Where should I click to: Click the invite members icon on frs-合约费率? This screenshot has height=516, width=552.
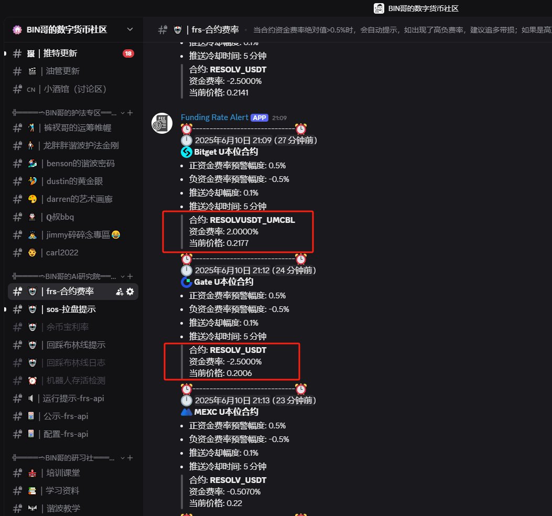pos(120,292)
